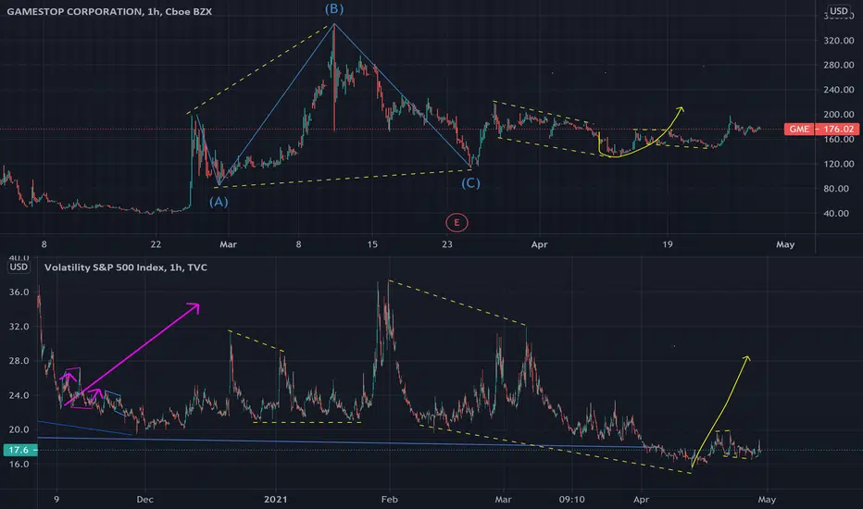Click the Dec label on Volatility time axis

[x=144, y=500]
